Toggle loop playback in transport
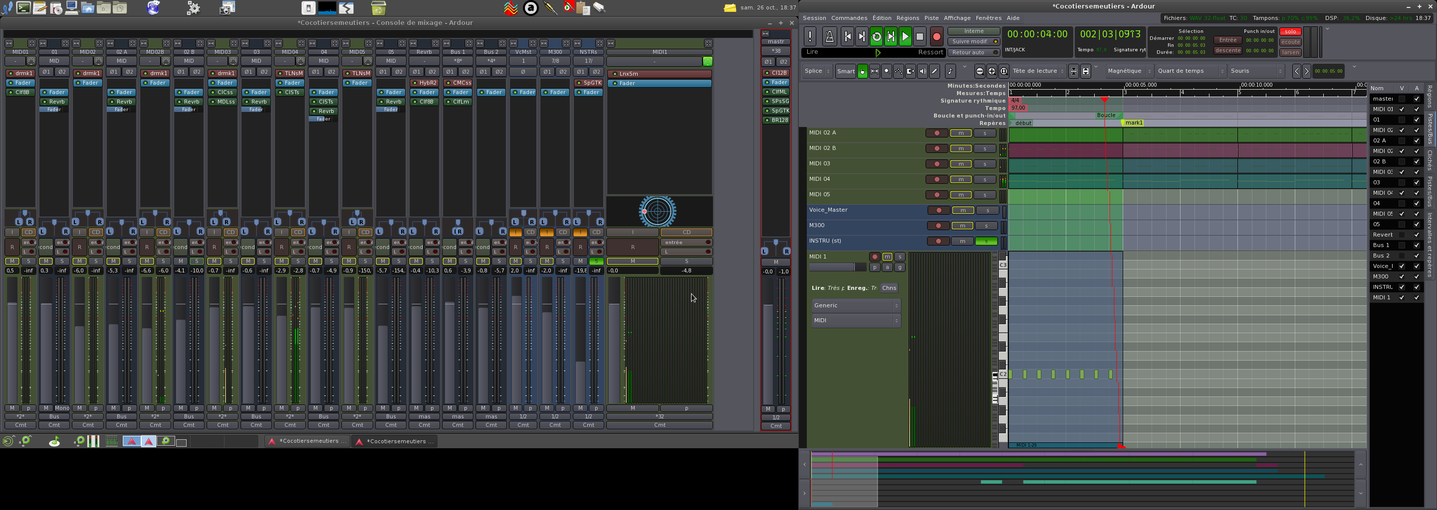This screenshot has width=1437, height=510. [x=876, y=37]
